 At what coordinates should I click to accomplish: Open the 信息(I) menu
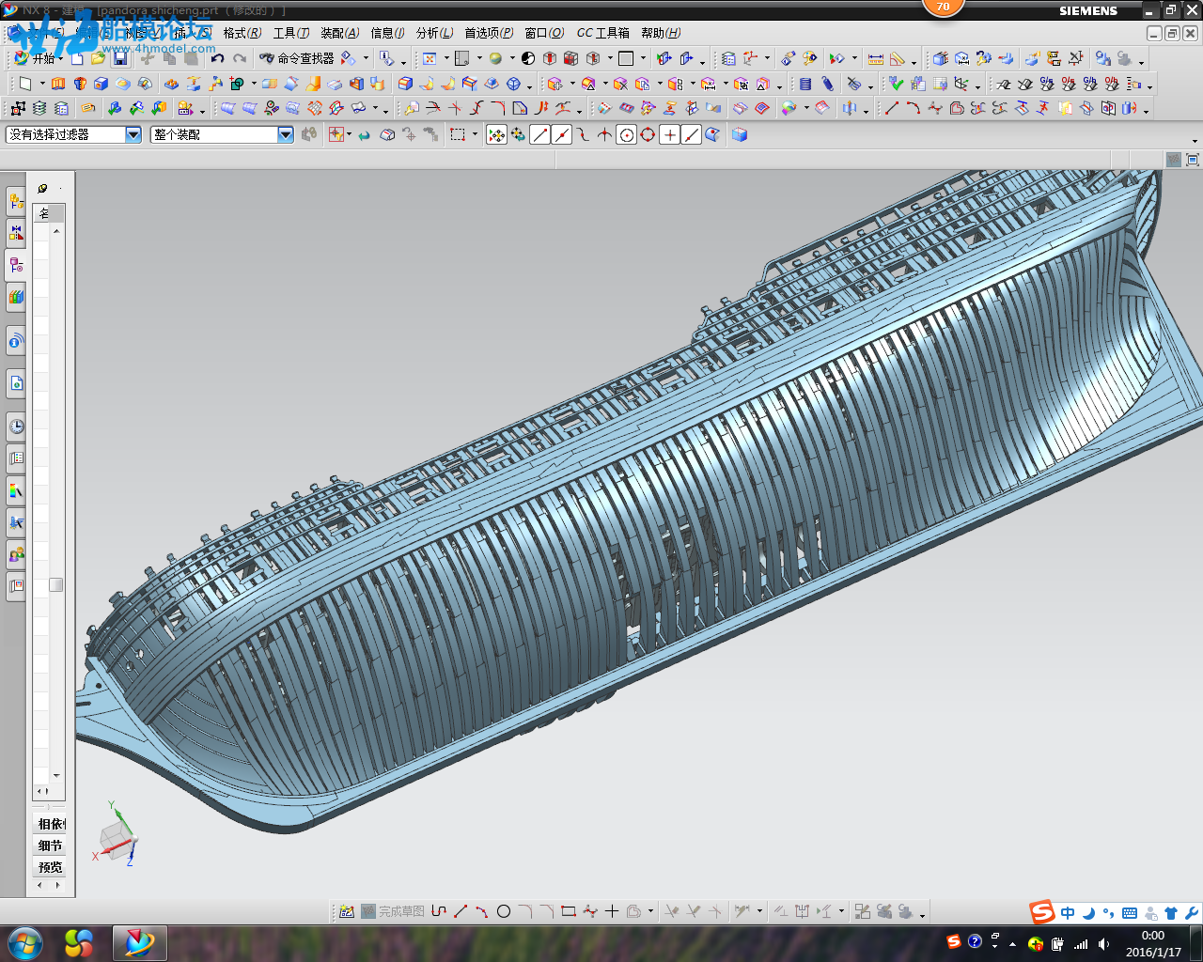387,33
